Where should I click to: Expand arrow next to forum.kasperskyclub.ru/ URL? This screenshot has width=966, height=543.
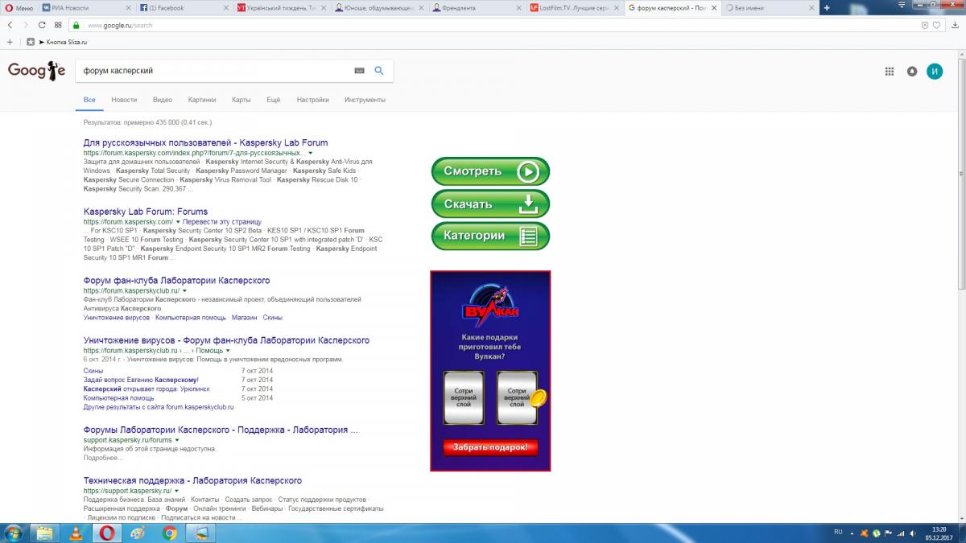(184, 290)
